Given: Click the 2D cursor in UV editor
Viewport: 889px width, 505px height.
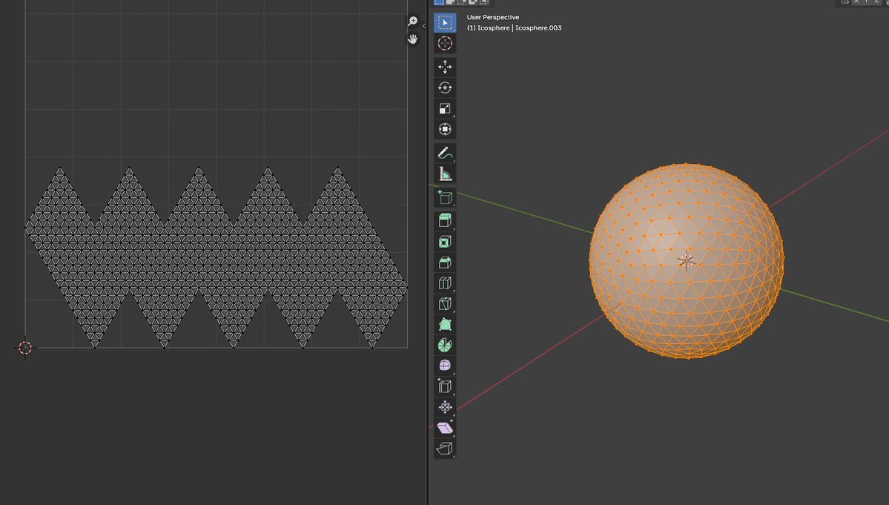Looking at the screenshot, I should [x=25, y=348].
